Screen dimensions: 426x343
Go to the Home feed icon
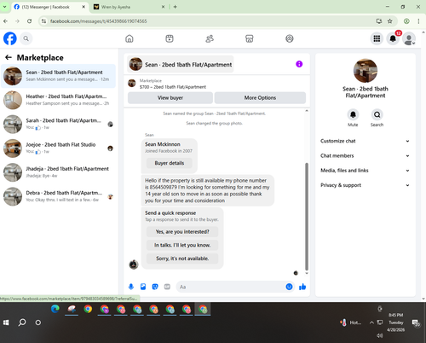(x=130, y=38)
